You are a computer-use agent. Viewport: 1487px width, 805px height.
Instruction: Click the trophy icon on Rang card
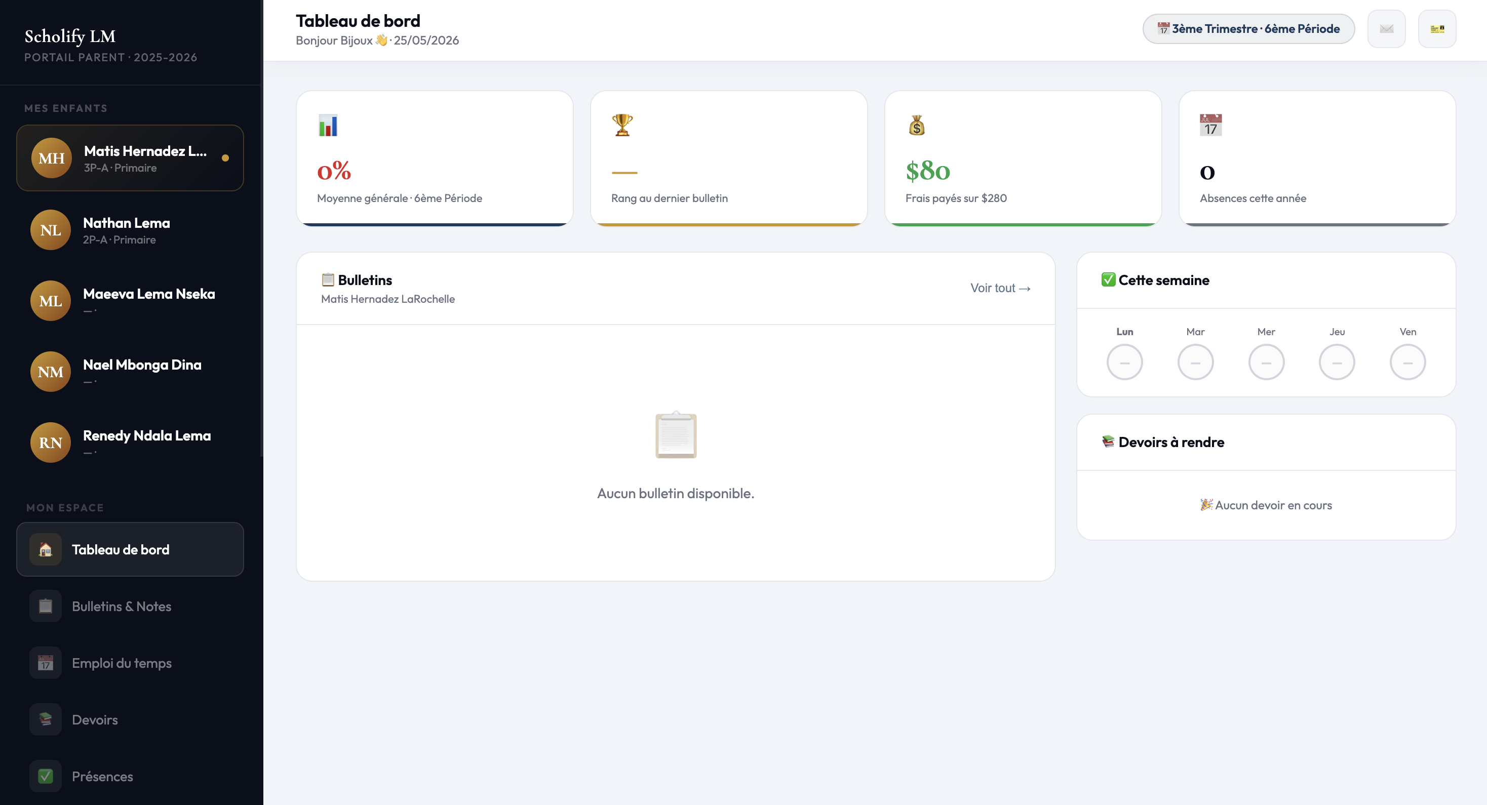point(622,125)
